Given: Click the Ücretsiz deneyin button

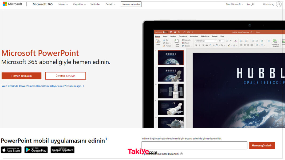Looking at the screenshot, I should [65, 76].
